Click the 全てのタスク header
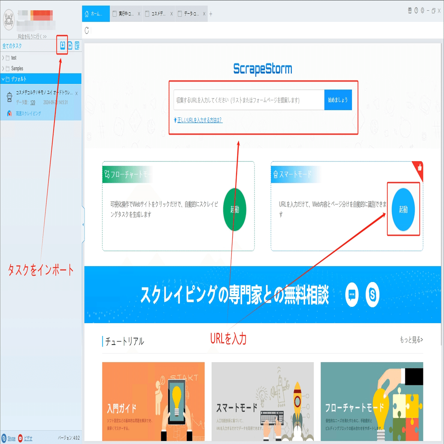Image resolution: width=444 pixels, height=444 pixels. pyautogui.click(x=12, y=45)
